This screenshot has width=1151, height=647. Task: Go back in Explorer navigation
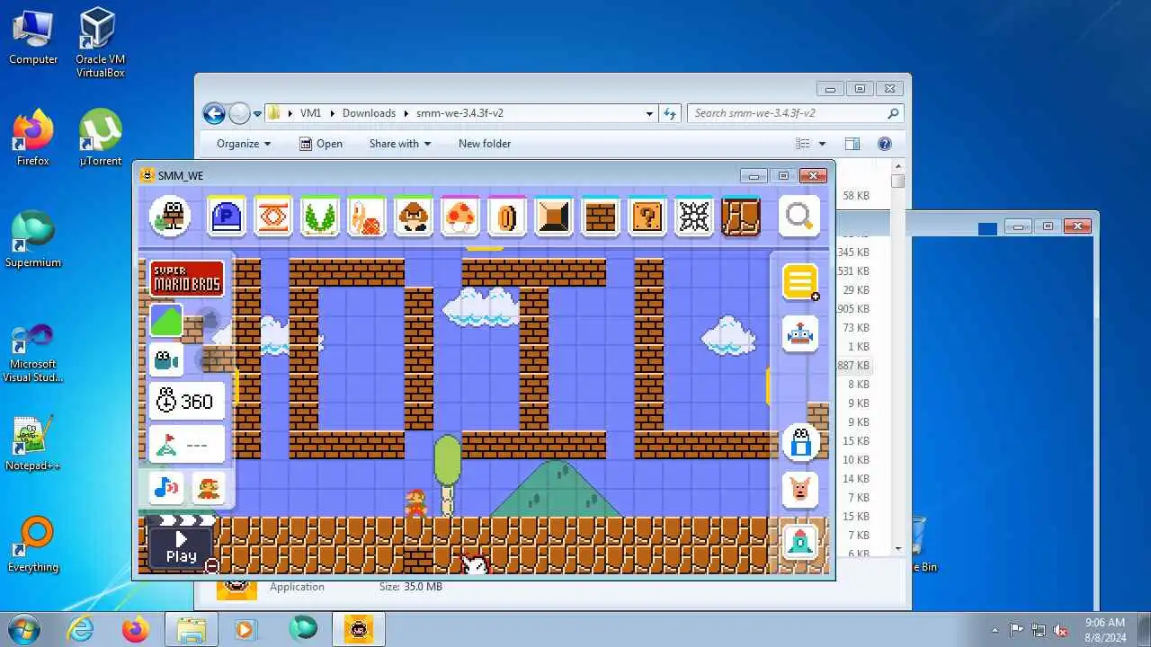click(x=214, y=113)
